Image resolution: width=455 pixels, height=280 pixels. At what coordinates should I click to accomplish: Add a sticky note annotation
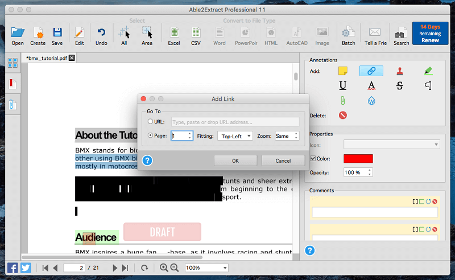point(343,71)
